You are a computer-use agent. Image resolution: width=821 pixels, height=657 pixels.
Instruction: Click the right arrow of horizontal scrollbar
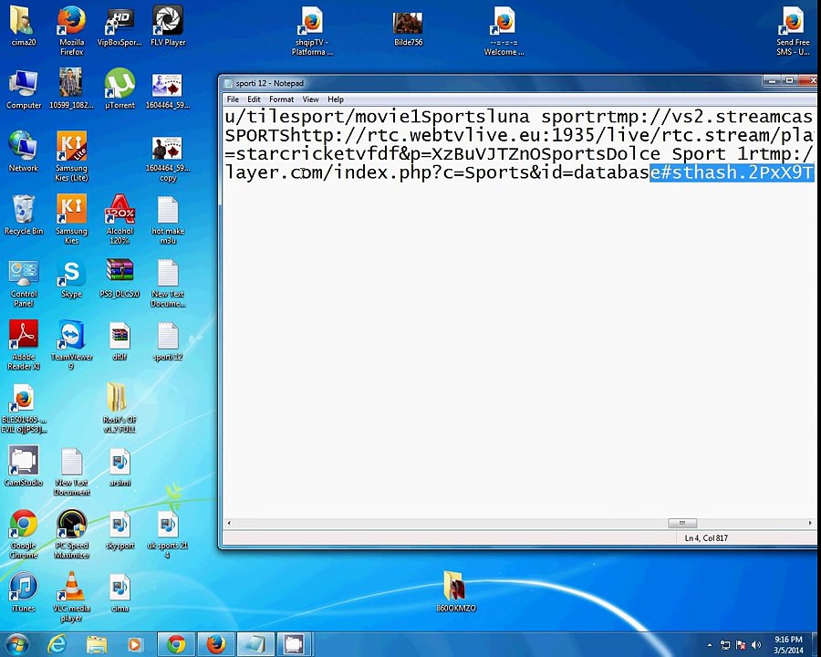[x=810, y=523]
